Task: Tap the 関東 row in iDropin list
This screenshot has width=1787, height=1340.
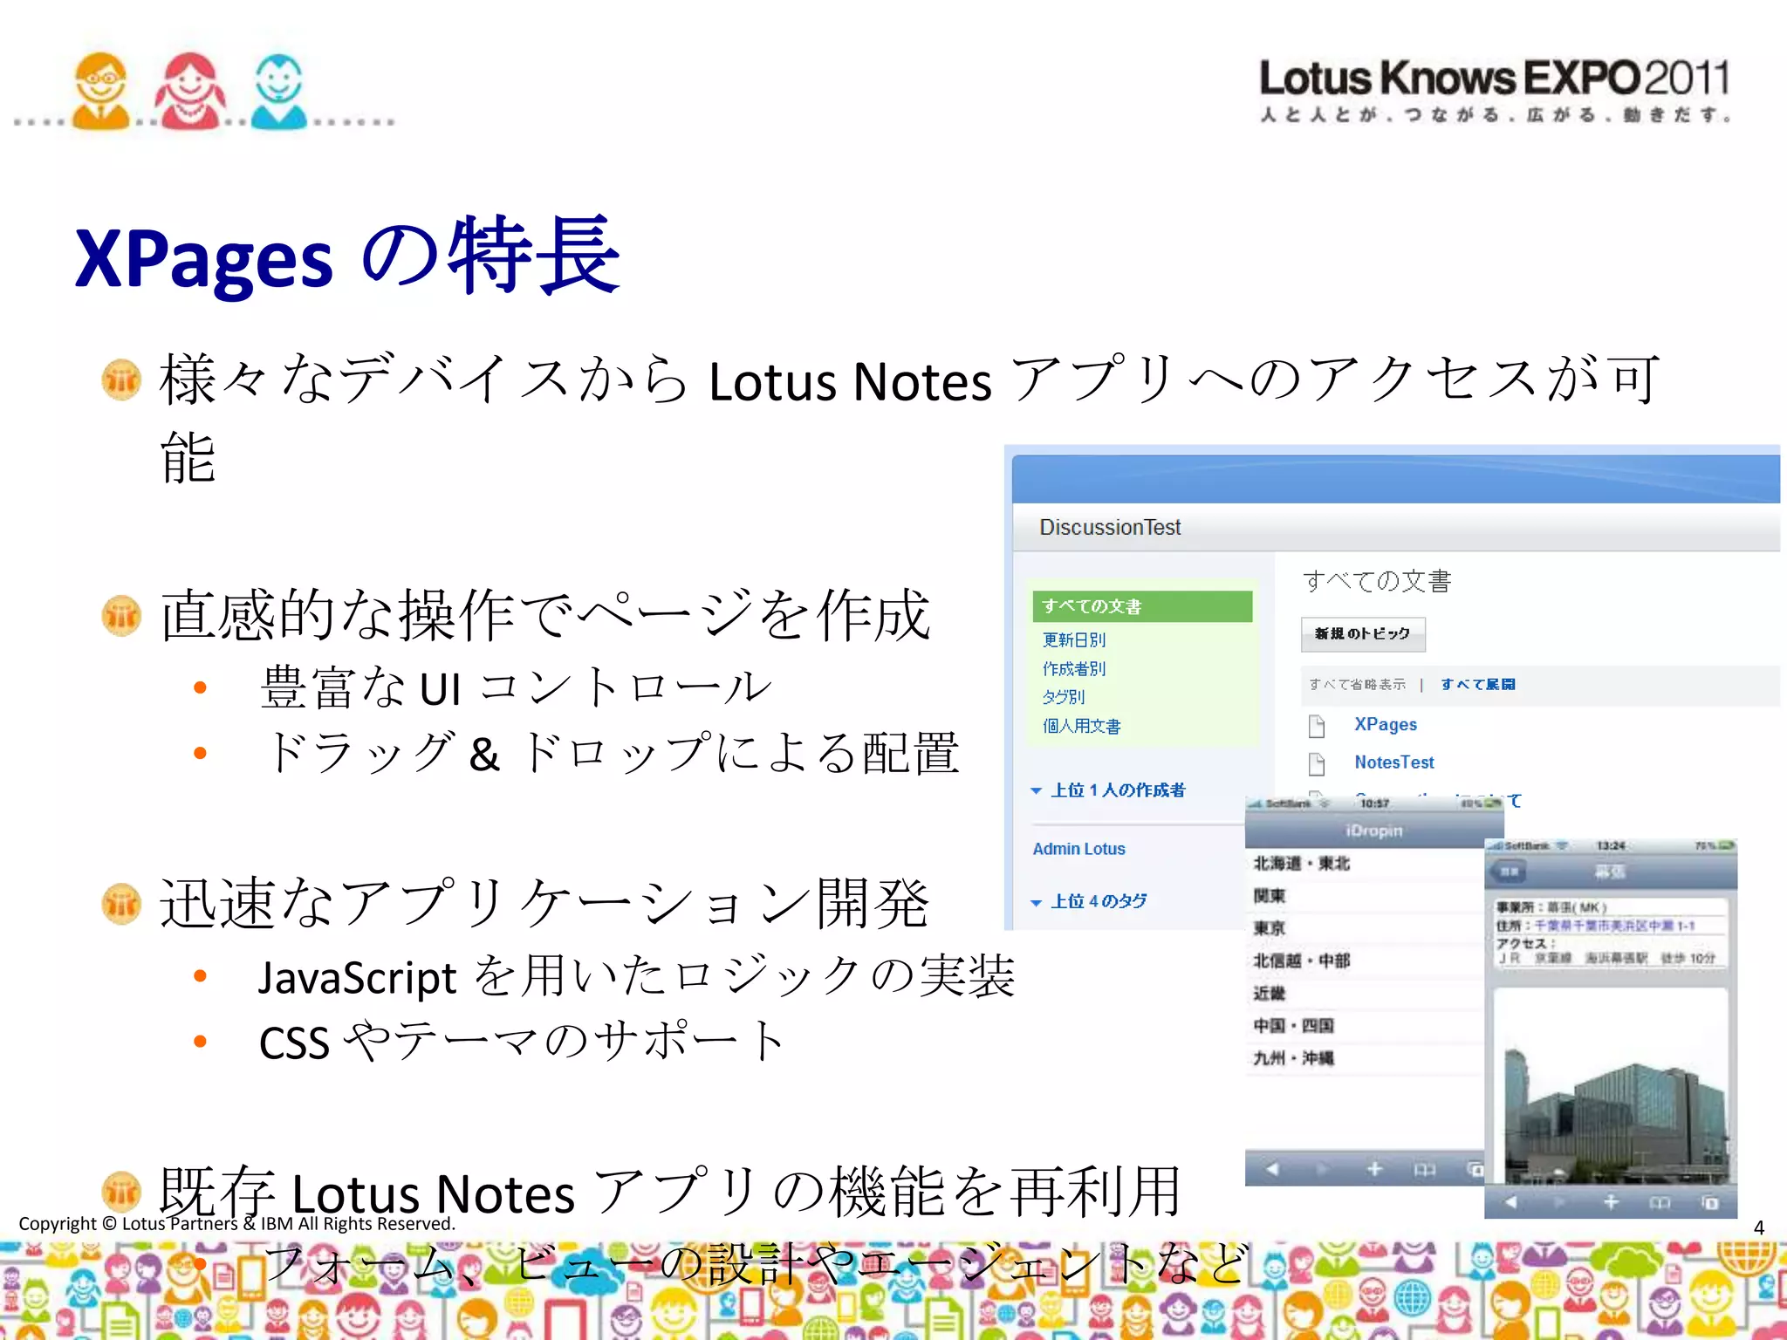Action: 1365,896
